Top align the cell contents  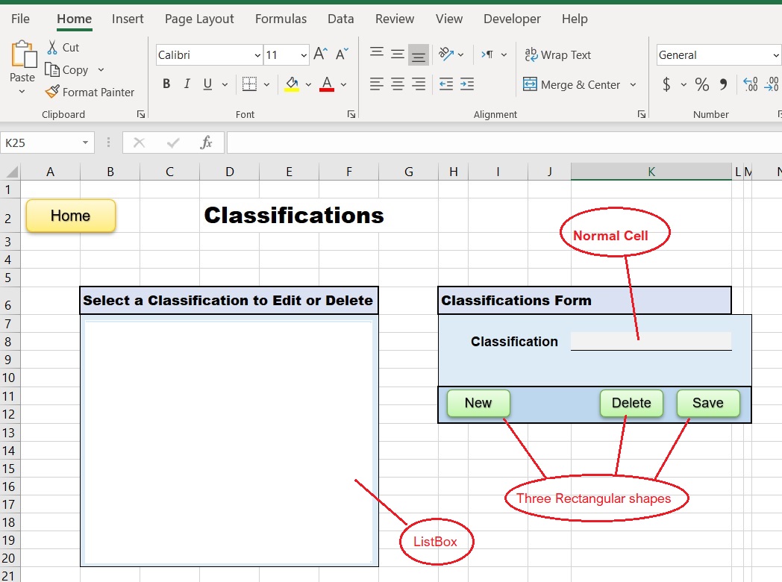pos(377,54)
